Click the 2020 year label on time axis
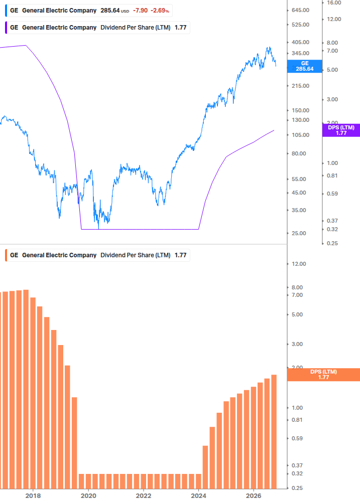 click(x=88, y=496)
